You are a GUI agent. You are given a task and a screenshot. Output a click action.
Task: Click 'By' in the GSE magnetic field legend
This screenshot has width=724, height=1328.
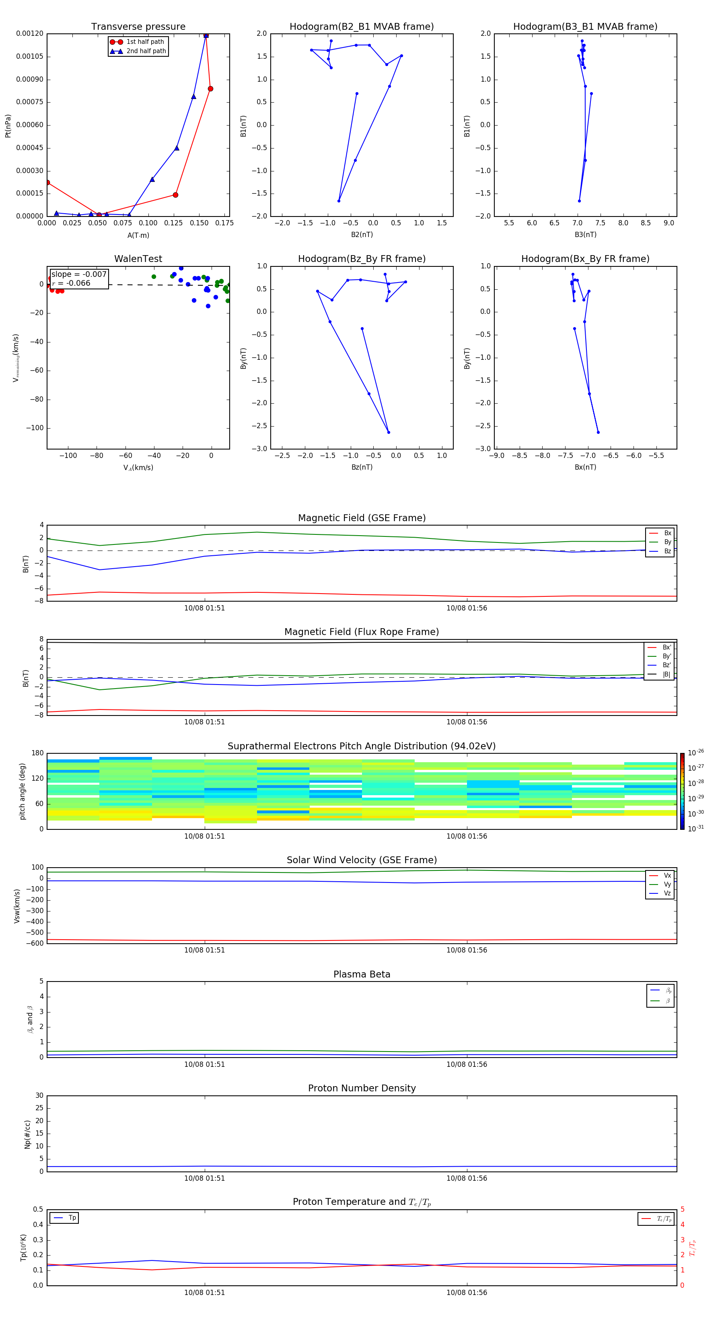(660, 542)
